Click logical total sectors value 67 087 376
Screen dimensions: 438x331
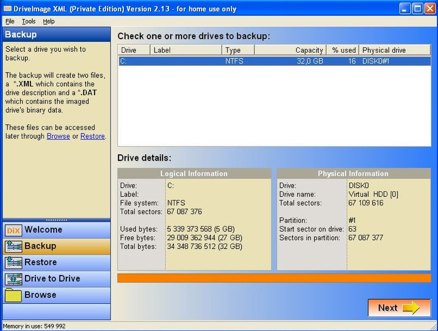click(x=184, y=212)
